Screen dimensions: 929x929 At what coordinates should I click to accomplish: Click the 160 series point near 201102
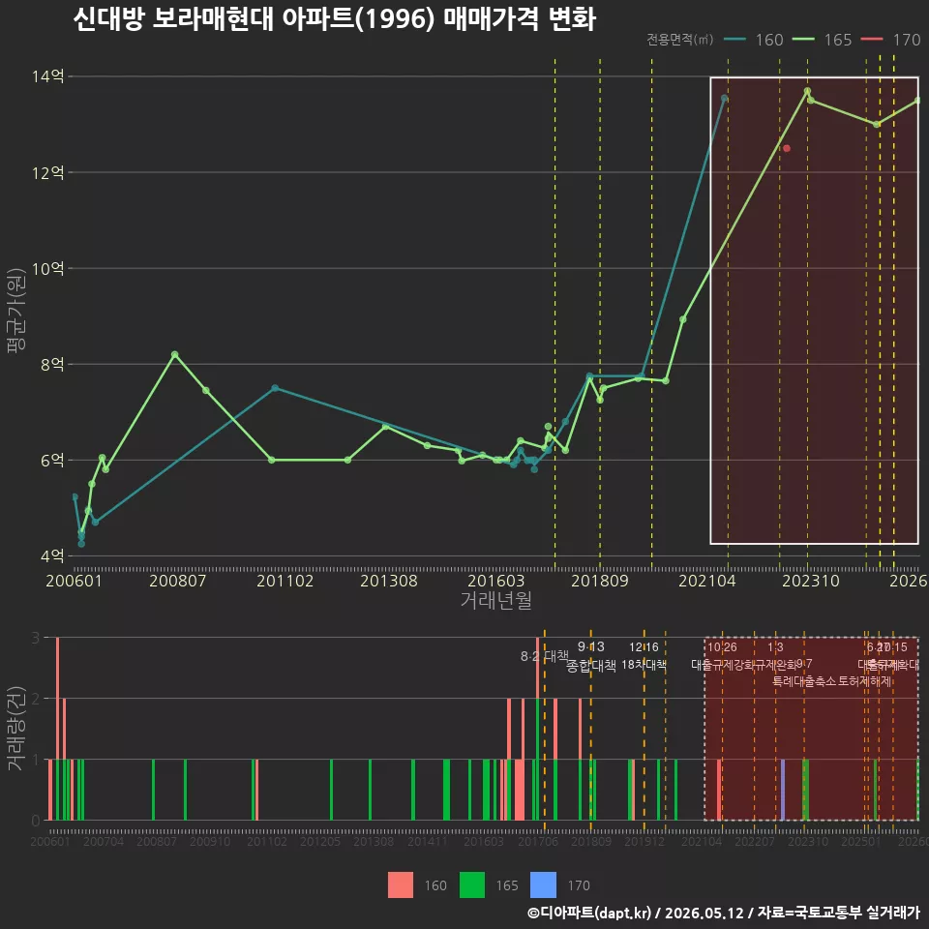pos(275,387)
